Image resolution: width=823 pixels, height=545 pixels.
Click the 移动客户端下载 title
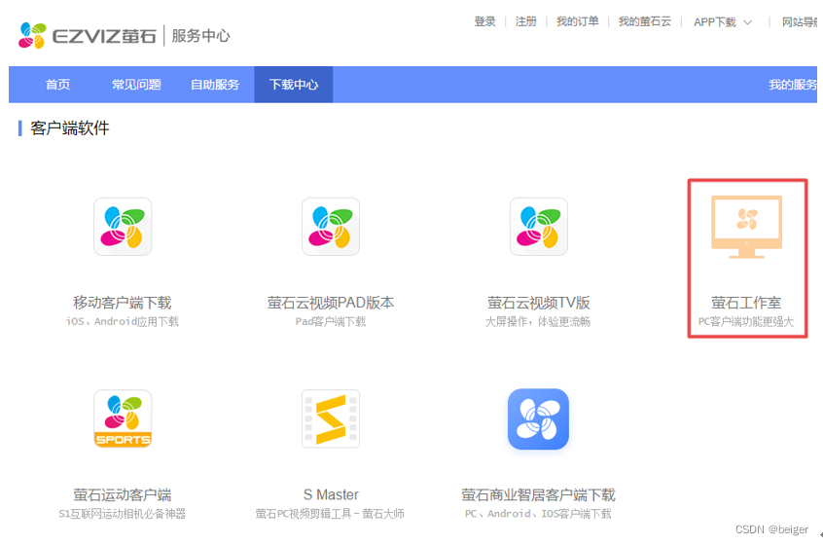[x=123, y=303]
